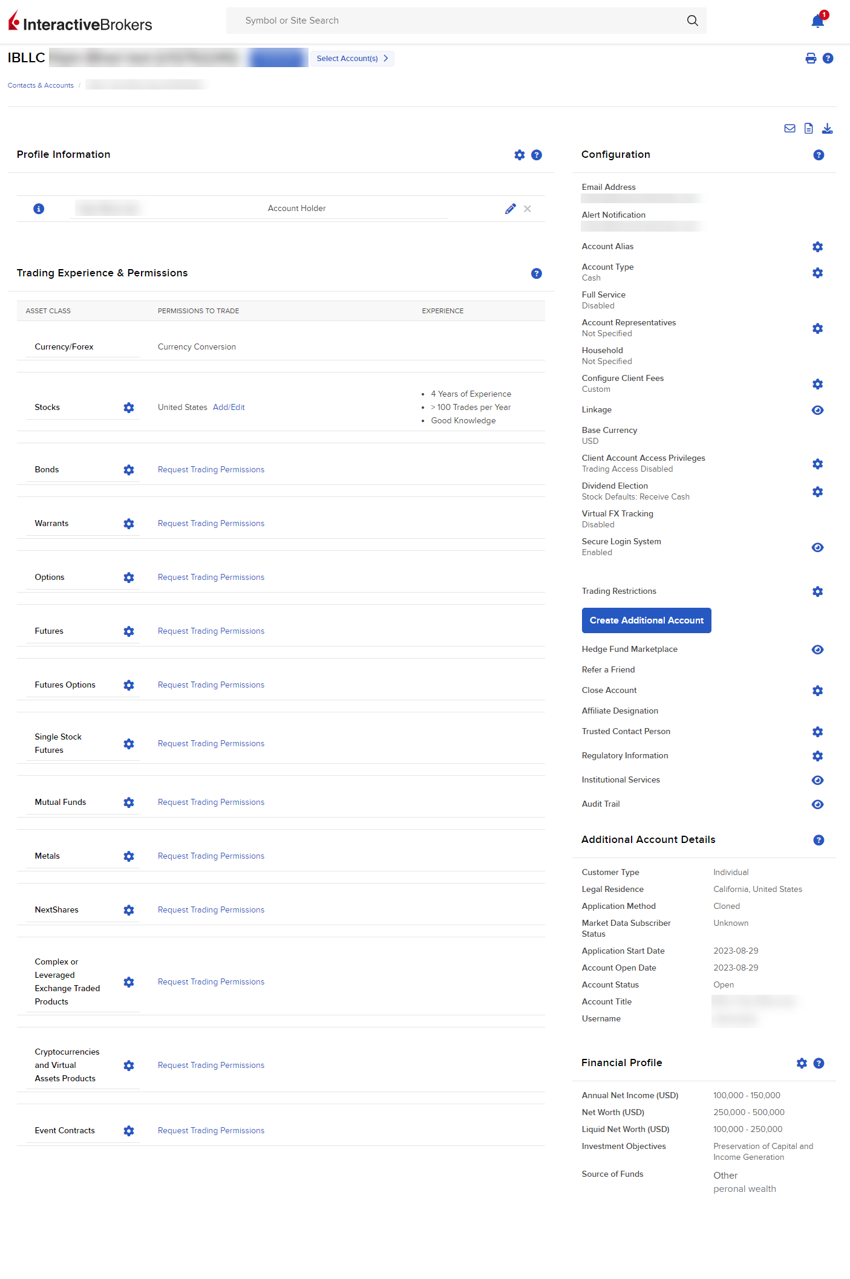Edit Financial Profile with gear icon
850x1279 pixels.
802,1063
